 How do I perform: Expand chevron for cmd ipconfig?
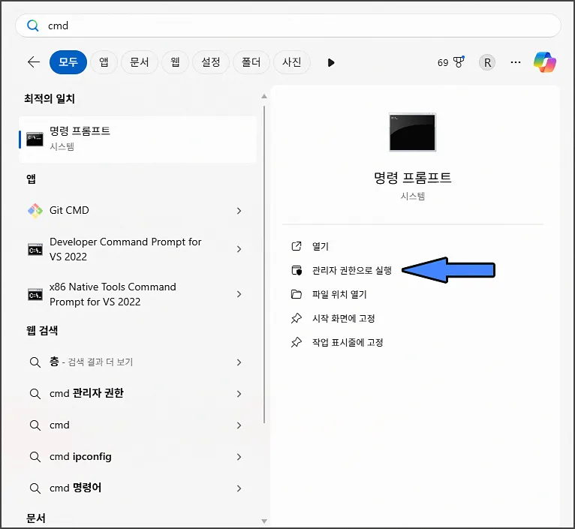tap(239, 457)
